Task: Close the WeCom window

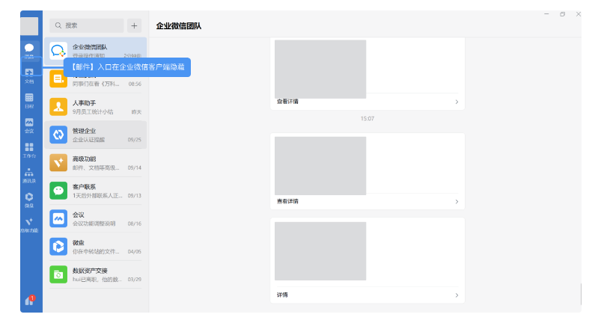Action: [x=579, y=14]
